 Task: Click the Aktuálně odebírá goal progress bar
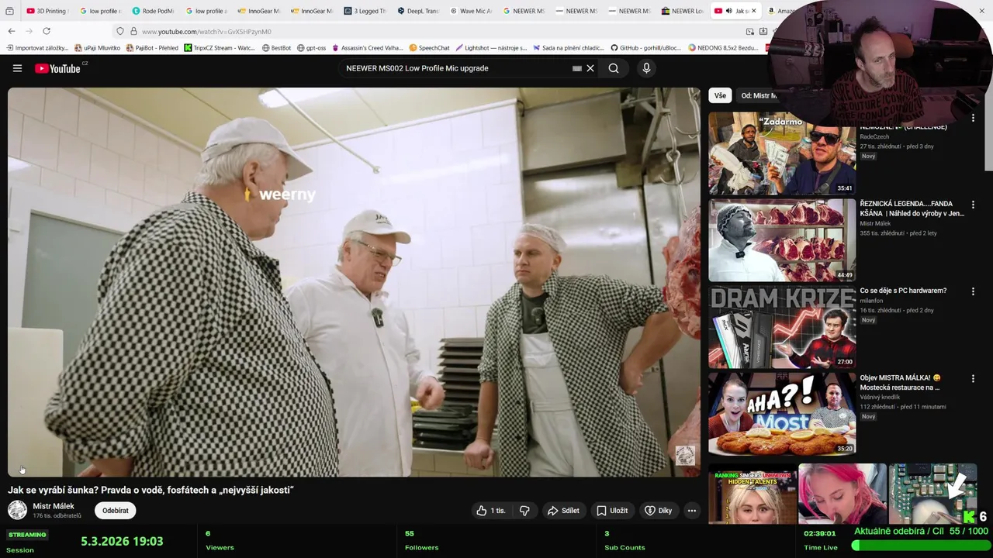pos(920,546)
